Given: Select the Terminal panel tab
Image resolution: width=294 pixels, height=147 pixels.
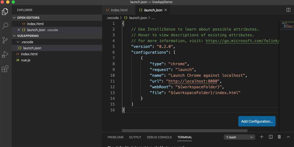Looking at the screenshot, I should click(x=185, y=137).
